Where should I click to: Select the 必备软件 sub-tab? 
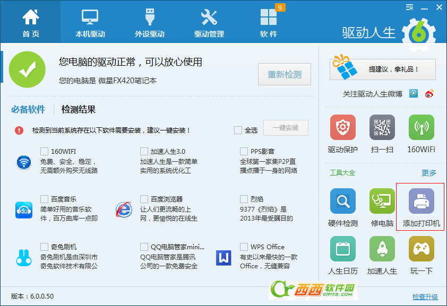28,109
